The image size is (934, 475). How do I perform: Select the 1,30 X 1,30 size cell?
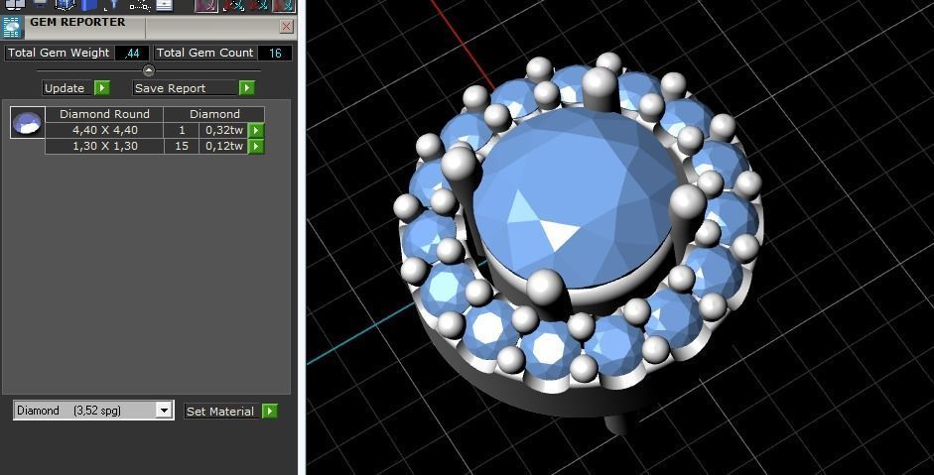tap(105, 147)
